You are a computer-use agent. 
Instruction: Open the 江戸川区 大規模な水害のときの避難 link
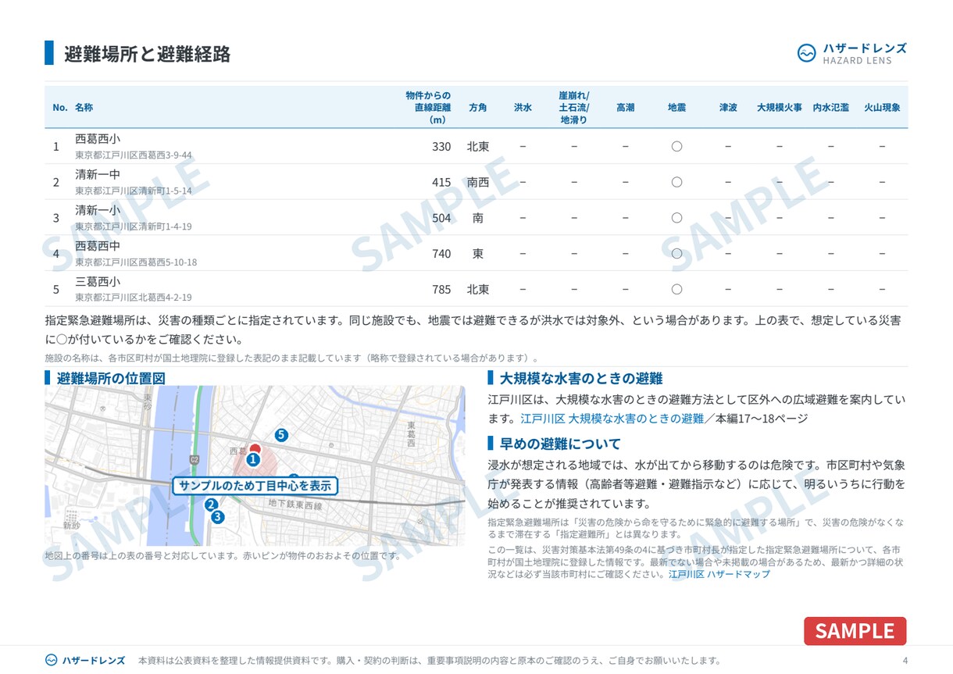[612, 419]
